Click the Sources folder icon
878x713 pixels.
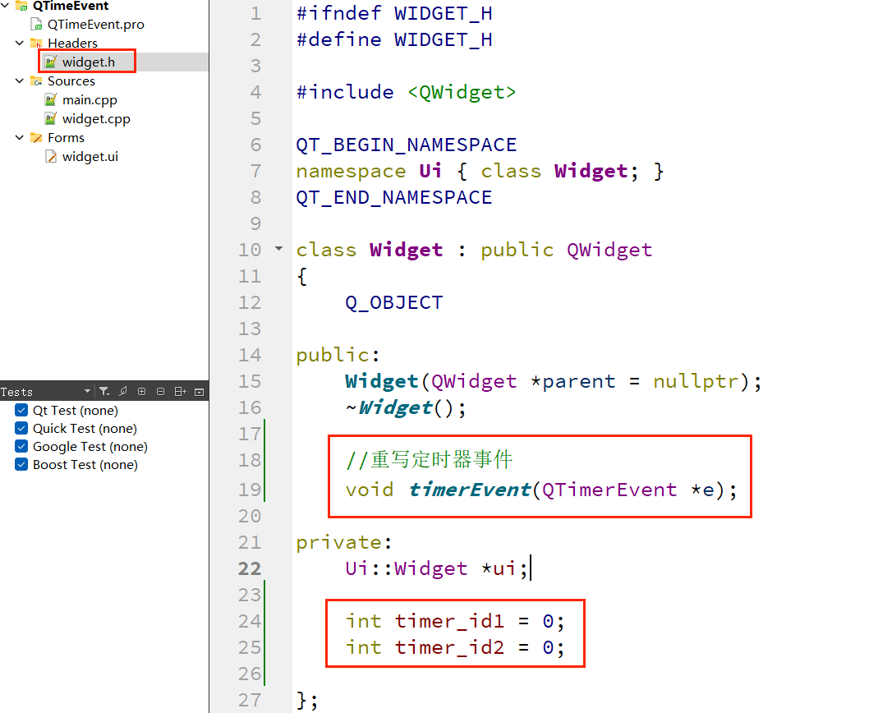pyautogui.click(x=36, y=80)
